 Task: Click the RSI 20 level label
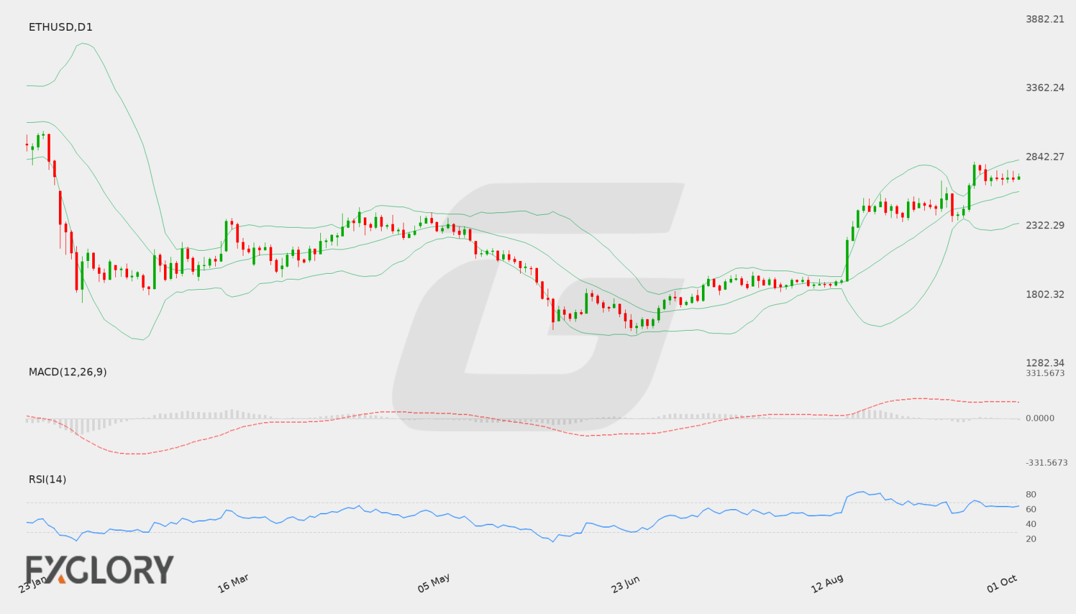click(x=1031, y=539)
